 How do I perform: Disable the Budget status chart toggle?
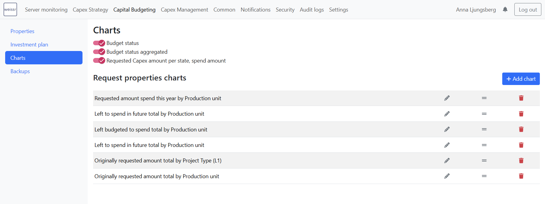click(99, 43)
